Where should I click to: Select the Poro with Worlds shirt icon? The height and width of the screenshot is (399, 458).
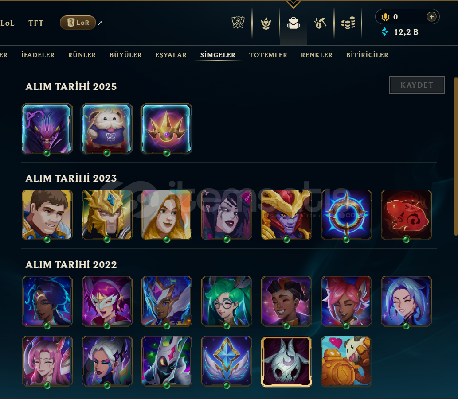click(x=107, y=128)
